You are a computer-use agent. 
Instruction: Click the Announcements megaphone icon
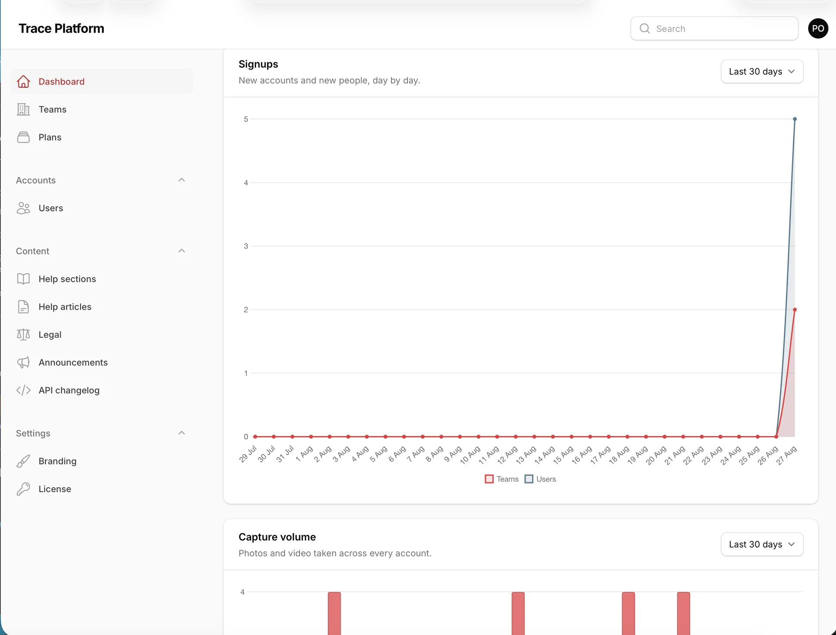pyautogui.click(x=24, y=363)
